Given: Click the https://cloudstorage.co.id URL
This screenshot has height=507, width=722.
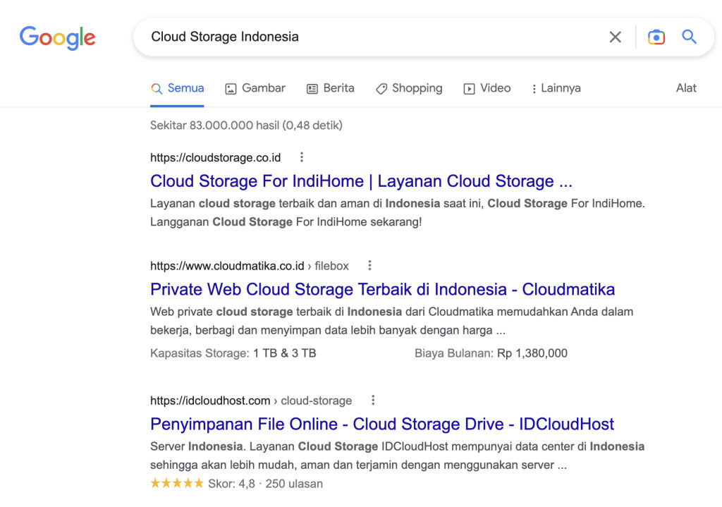Looking at the screenshot, I should [x=216, y=157].
